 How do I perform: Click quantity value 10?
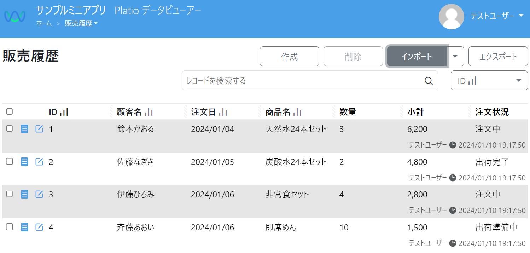(x=344, y=227)
